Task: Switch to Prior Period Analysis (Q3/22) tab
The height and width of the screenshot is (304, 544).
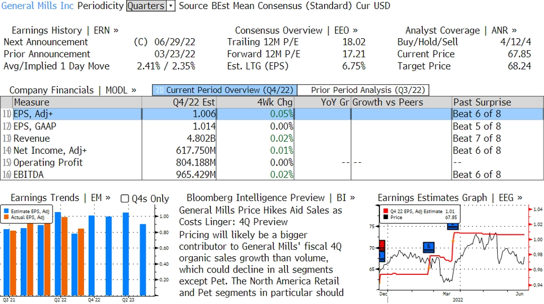Action: coord(363,90)
